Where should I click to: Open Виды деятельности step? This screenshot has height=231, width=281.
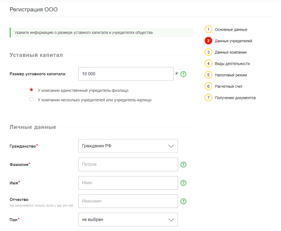pos(232,64)
